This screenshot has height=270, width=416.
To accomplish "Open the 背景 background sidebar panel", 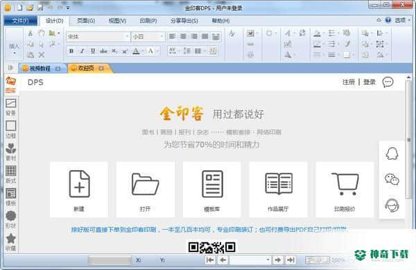I will (x=11, y=108).
